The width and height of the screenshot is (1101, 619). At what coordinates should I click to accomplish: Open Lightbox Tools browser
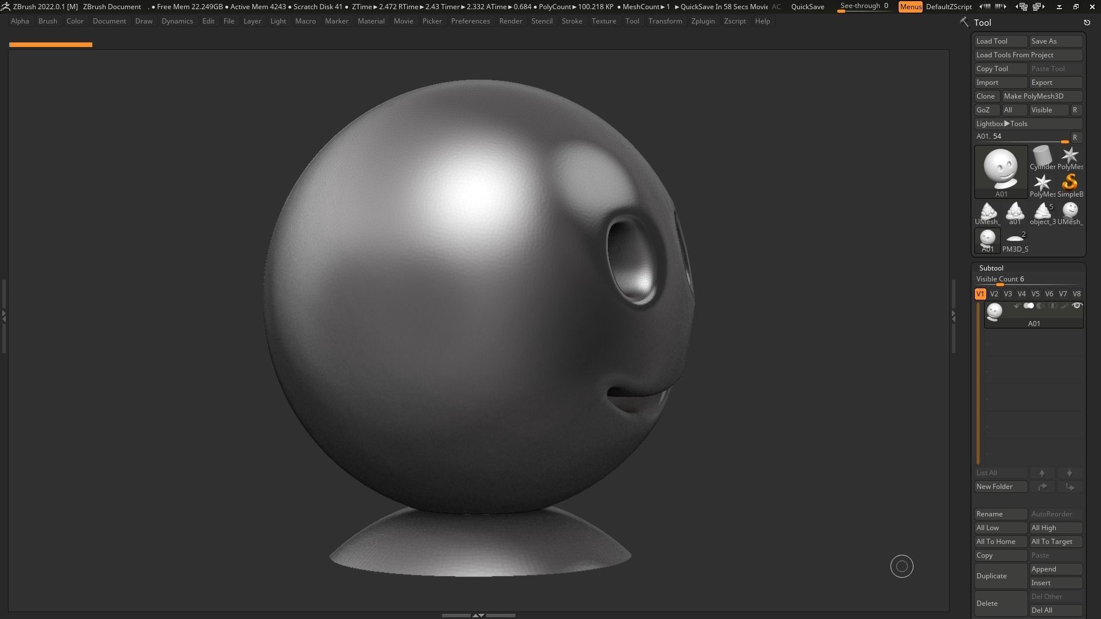(x=1028, y=124)
